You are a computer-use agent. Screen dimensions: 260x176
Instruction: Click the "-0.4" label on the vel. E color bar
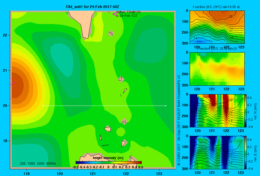click(x=250, y=168)
